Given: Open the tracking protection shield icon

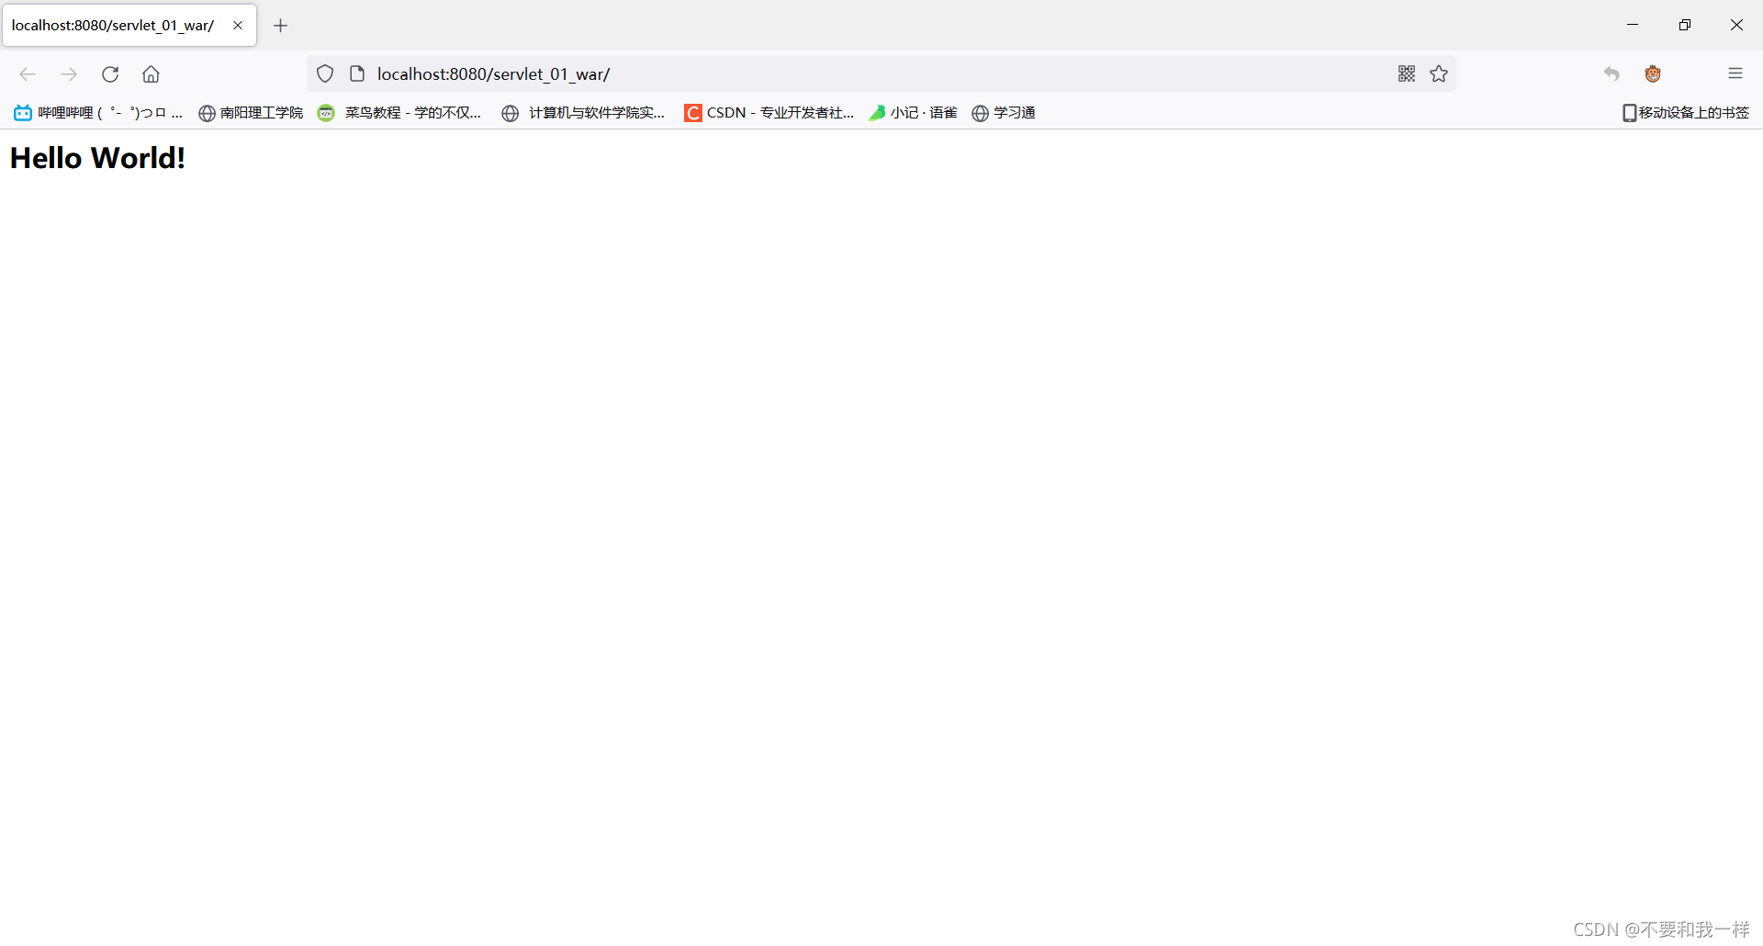Looking at the screenshot, I should coord(324,73).
